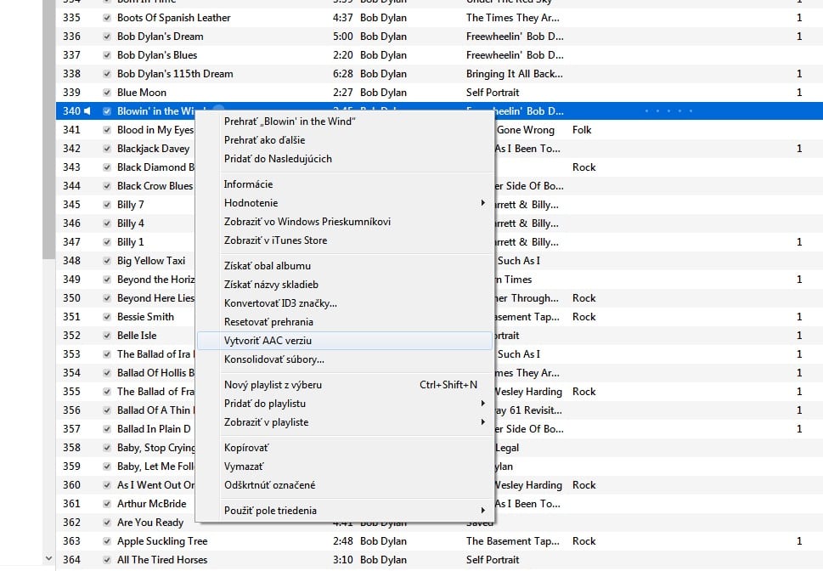
Task: Click the "Belle Isle" song title
Action: 137,336
